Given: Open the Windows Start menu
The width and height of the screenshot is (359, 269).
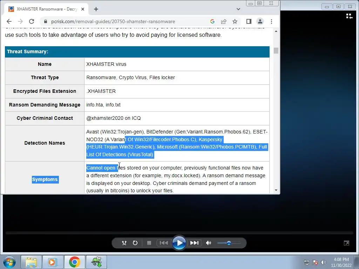Looking at the screenshot, I should pos(9,262).
